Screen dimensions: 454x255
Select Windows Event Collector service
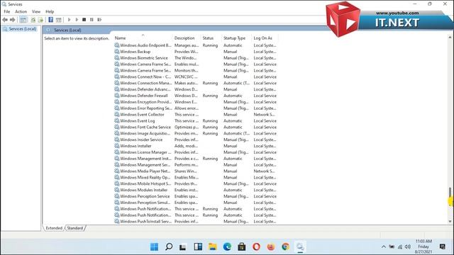coord(196,115)
